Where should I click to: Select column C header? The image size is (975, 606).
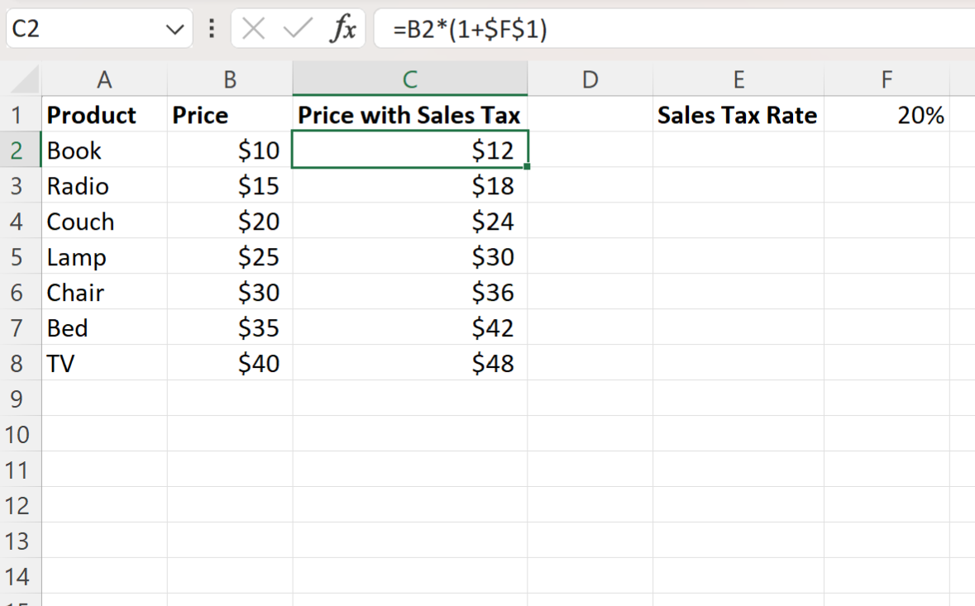click(x=409, y=79)
